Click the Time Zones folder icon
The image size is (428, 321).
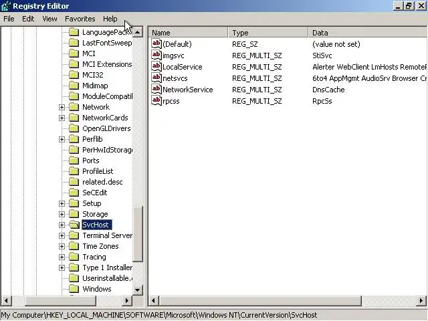point(74,246)
